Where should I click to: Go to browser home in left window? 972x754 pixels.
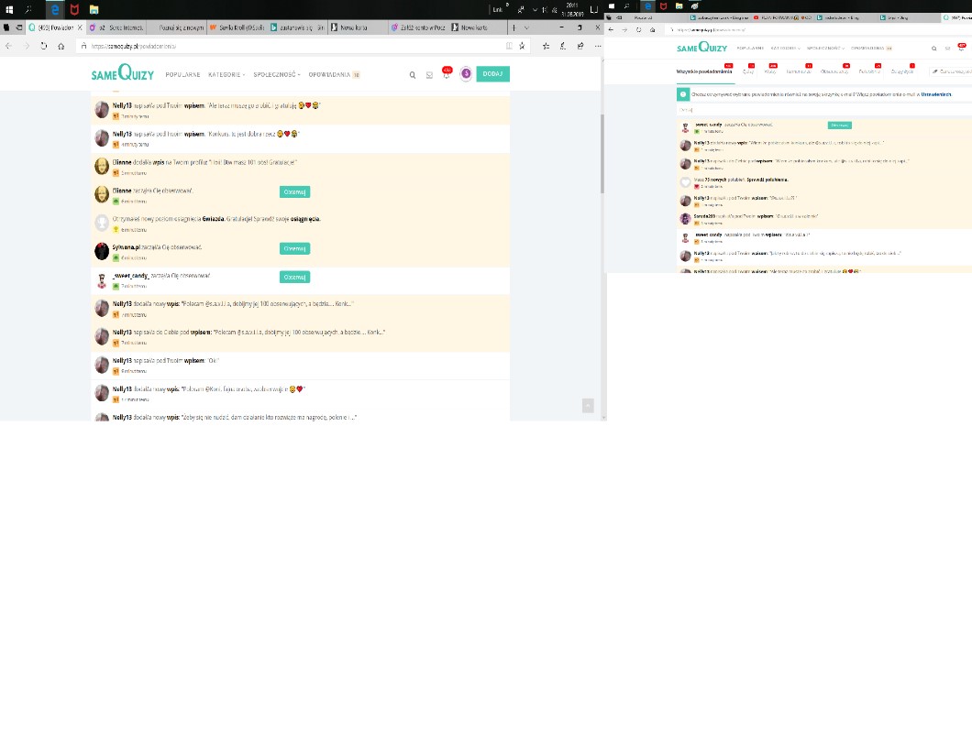coord(61,46)
